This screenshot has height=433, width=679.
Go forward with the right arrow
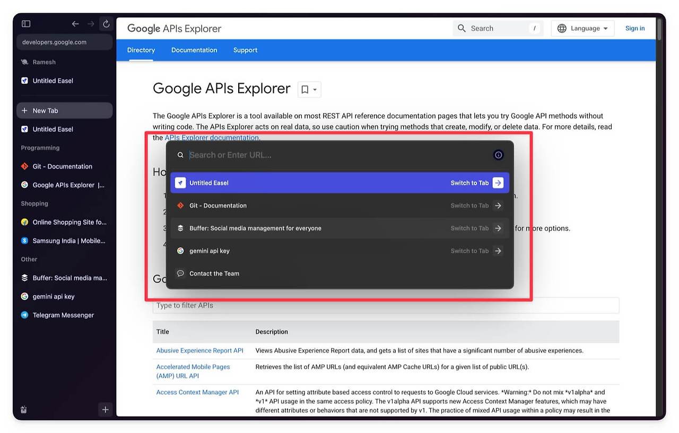click(x=91, y=24)
